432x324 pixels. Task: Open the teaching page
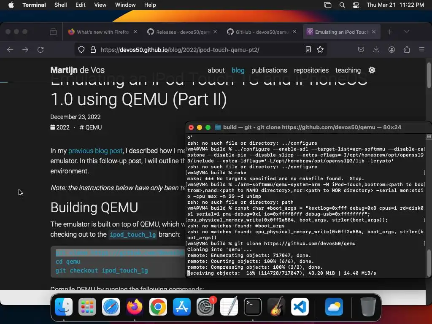[348, 70]
